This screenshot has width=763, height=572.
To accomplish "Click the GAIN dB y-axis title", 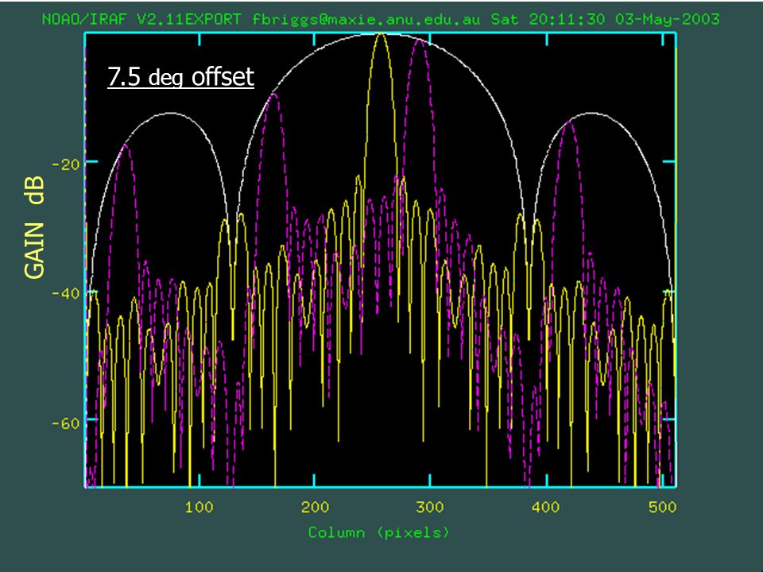I will coord(34,227).
